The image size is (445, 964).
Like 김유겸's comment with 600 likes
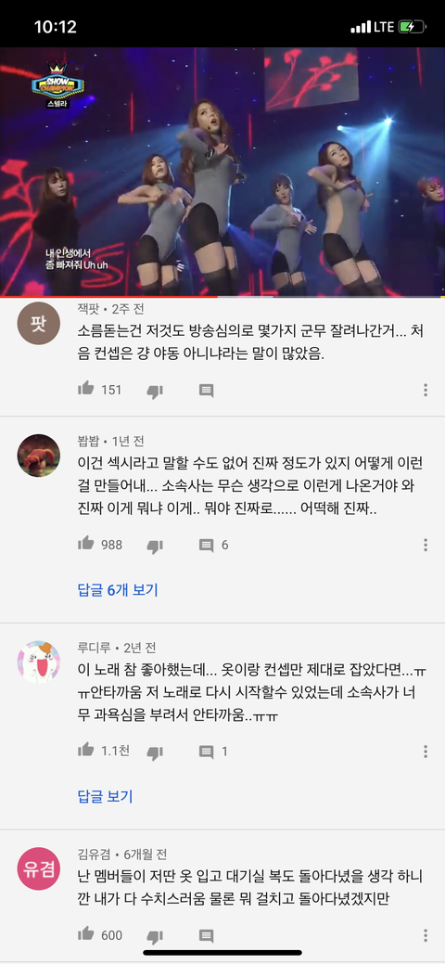(86, 934)
